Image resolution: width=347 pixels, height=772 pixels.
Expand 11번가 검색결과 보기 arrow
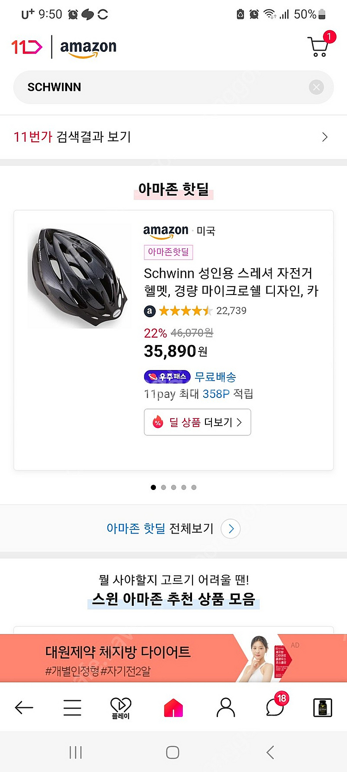tap(325, 137)
